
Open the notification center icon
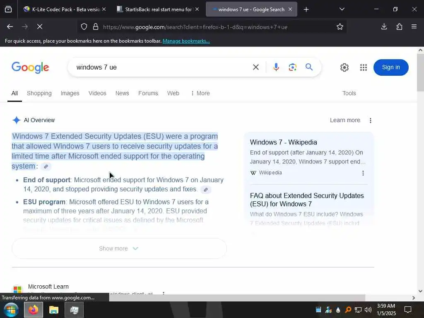[x=408, y=310]
